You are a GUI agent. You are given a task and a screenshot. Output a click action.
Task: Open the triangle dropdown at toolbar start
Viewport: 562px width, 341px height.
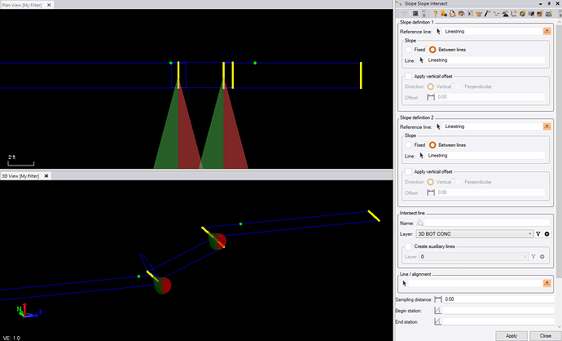404,14
